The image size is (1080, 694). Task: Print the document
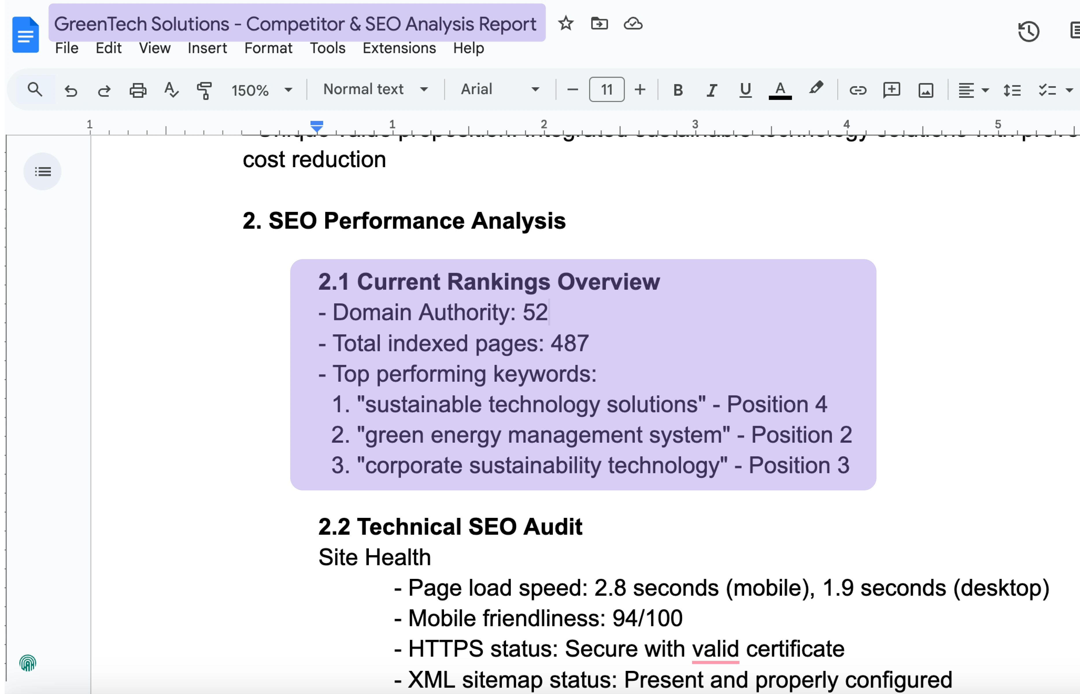138,90
